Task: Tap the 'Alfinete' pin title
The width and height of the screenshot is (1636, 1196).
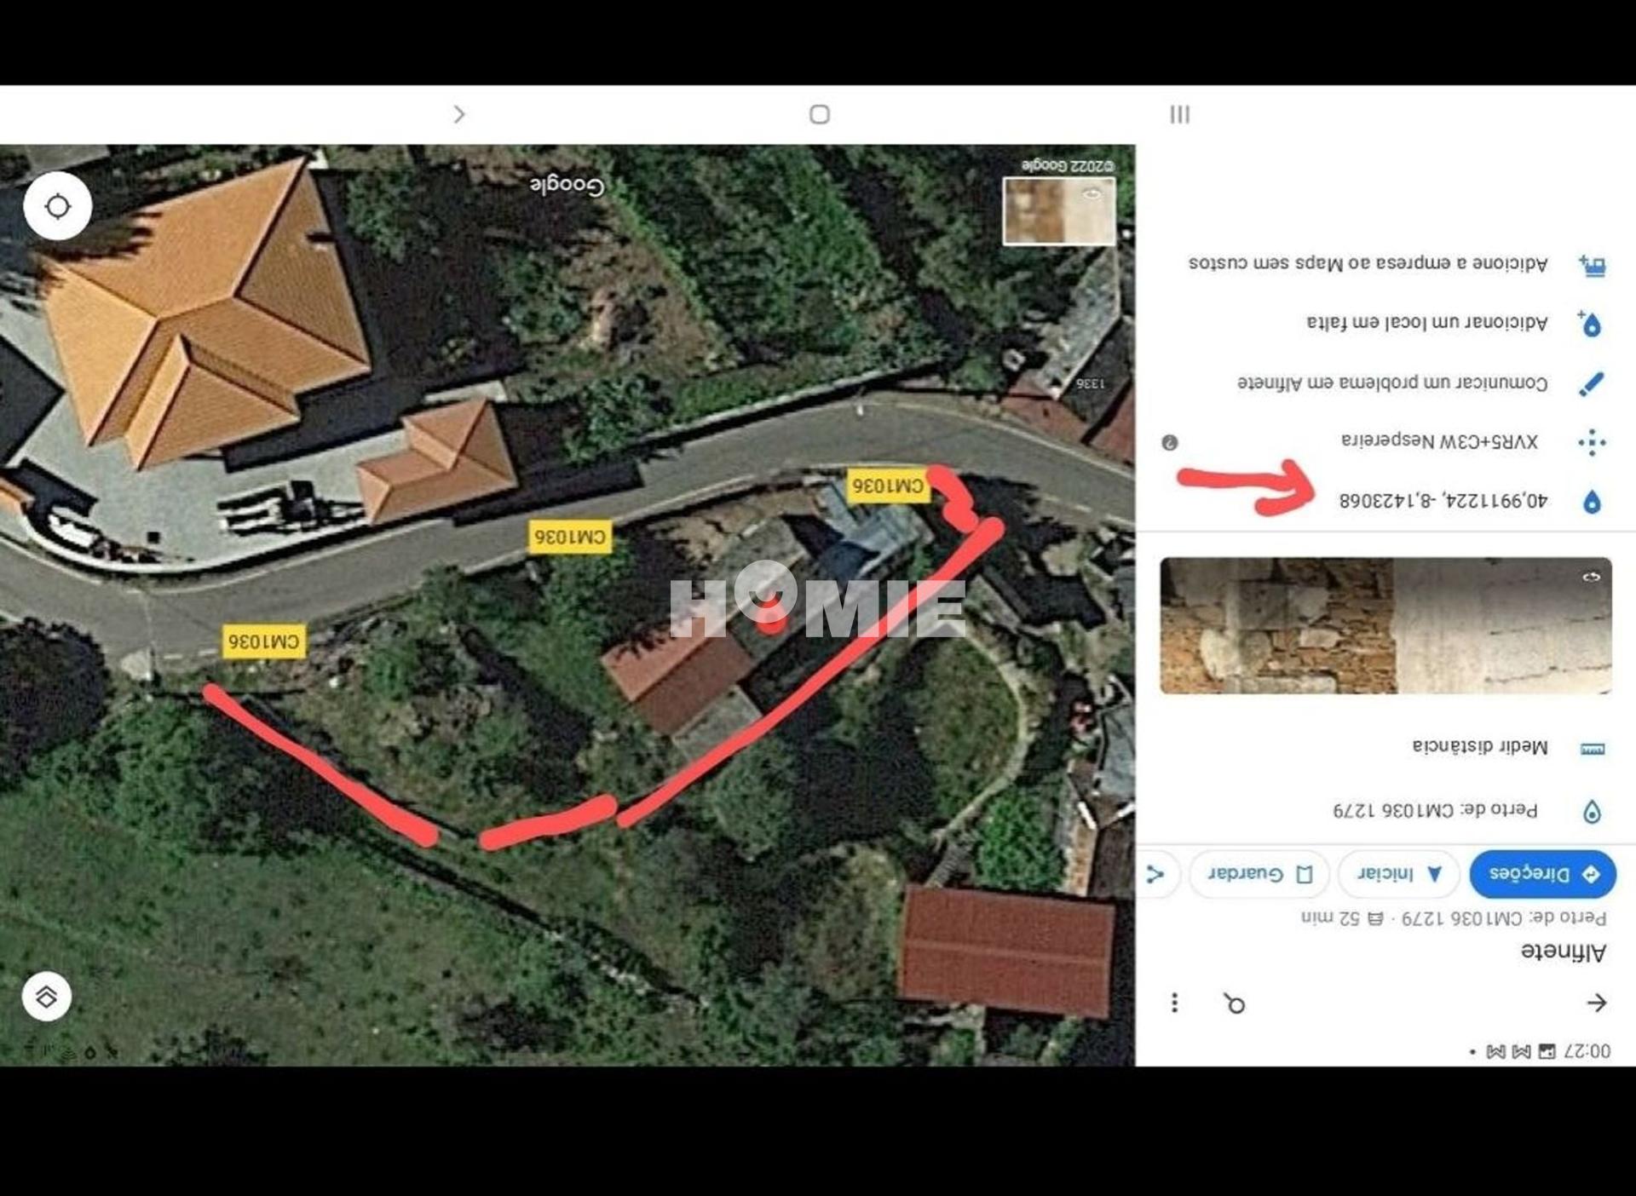Action: tap(1564, 952)
